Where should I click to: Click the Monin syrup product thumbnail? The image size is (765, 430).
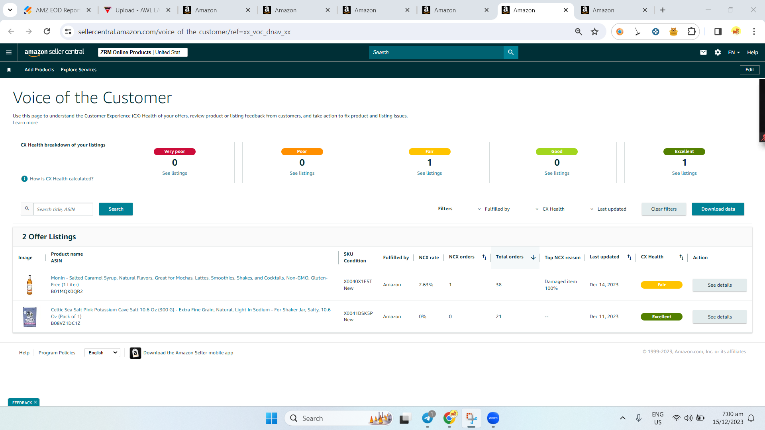pos(29,285)
